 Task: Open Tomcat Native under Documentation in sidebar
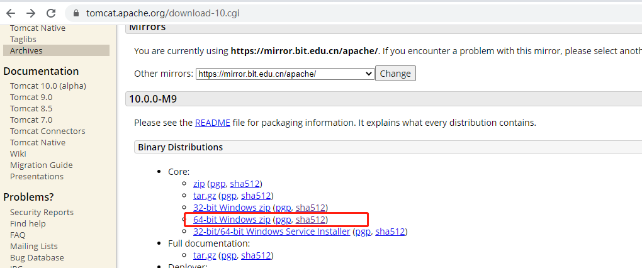[x=38, y=142]
